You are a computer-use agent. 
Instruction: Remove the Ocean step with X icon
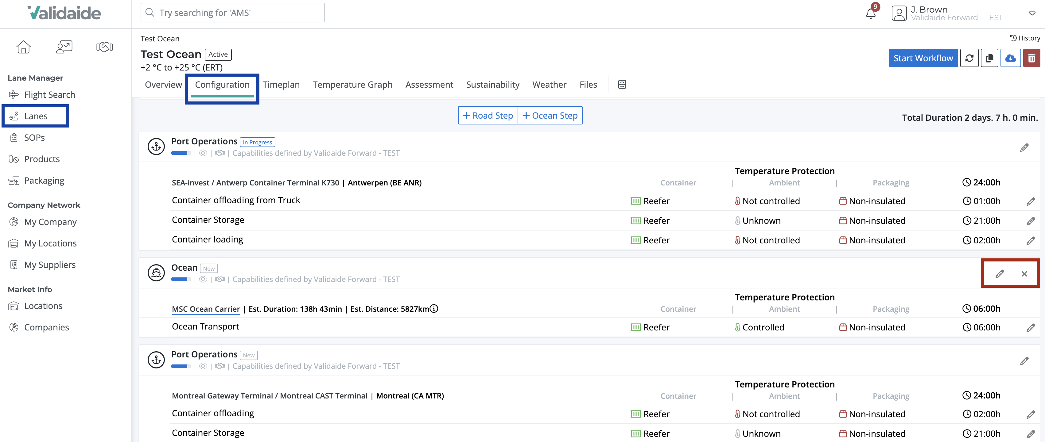[x=1024, y=274]
